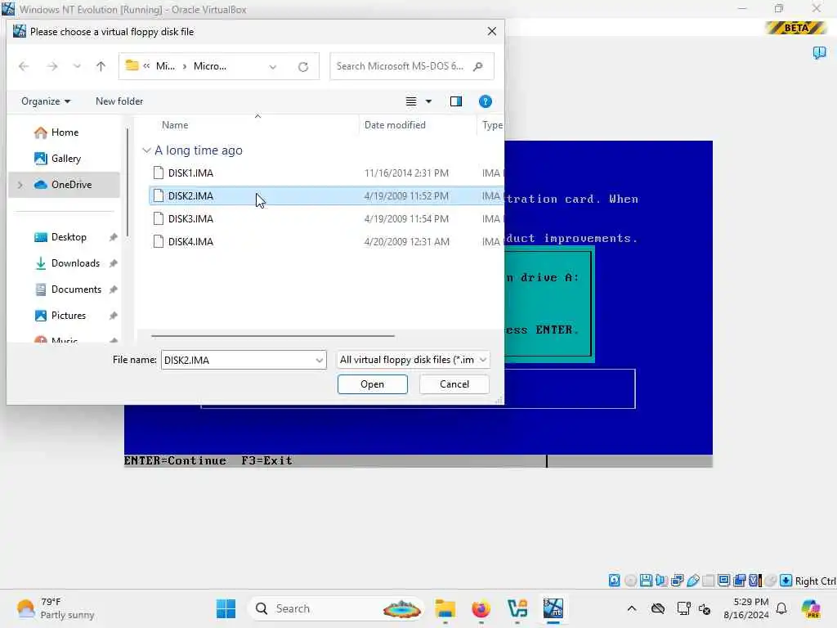Click the recording indicator in VirtualBox status bar
This screenshot has height=628, width=837.
coord(739,581)
